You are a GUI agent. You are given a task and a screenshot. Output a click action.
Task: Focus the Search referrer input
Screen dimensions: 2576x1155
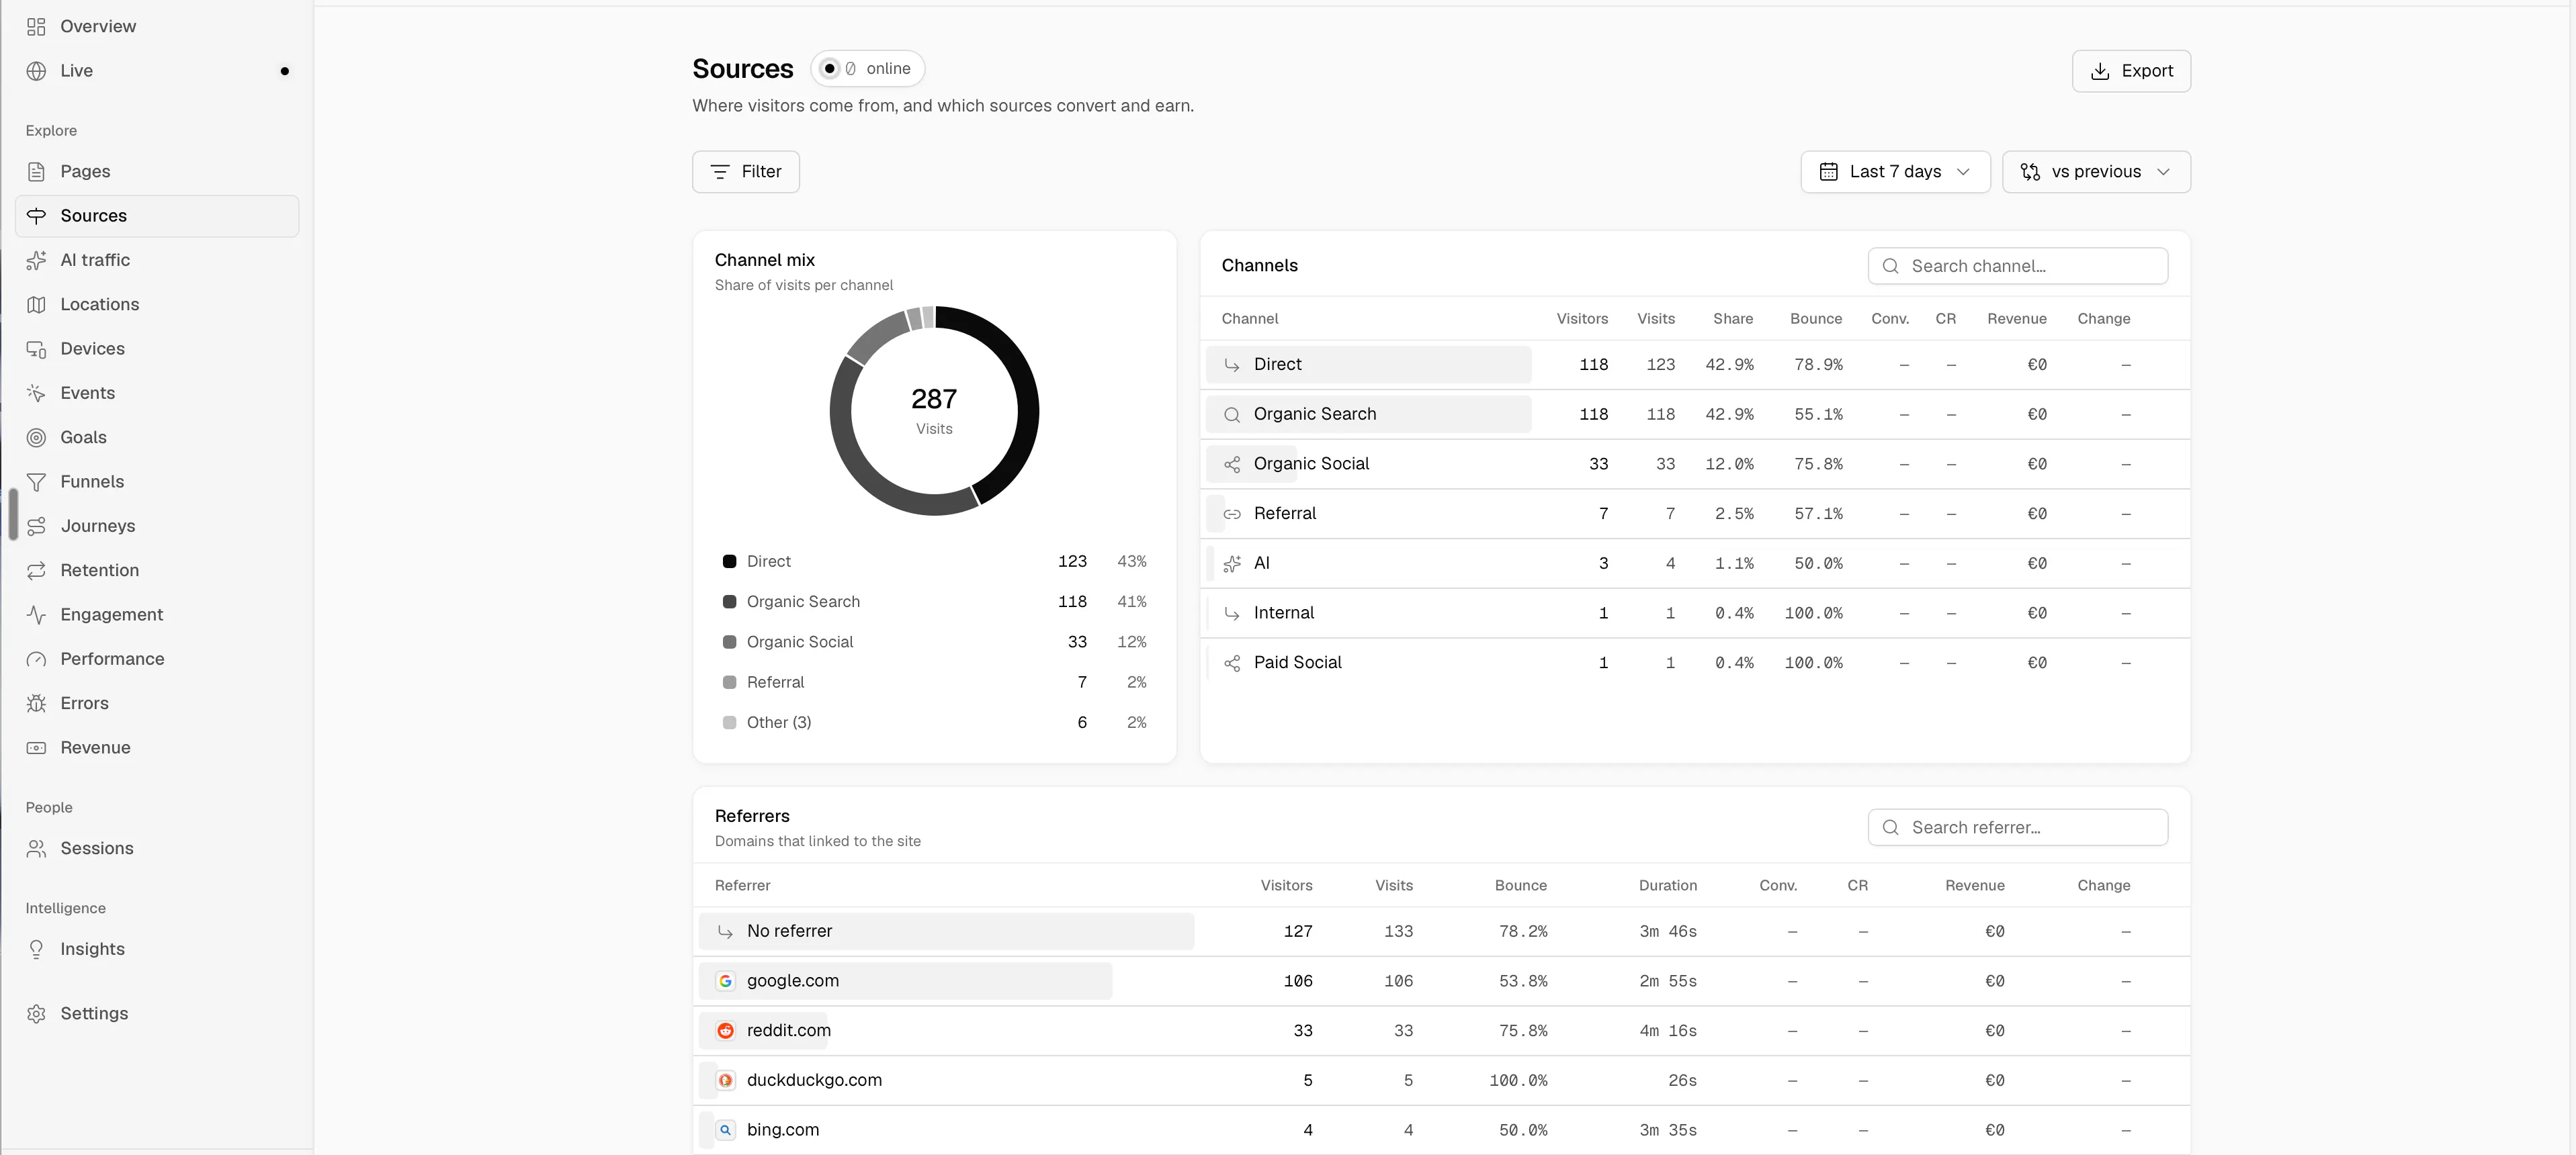[2017, 827]
